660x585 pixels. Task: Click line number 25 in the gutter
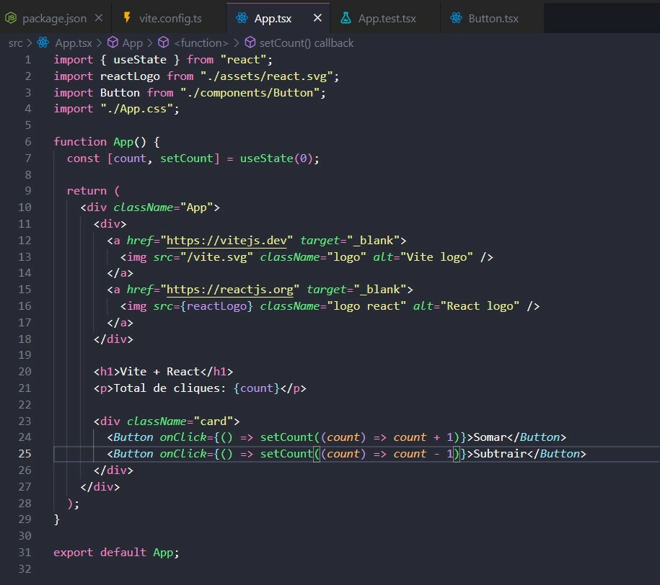25,454
